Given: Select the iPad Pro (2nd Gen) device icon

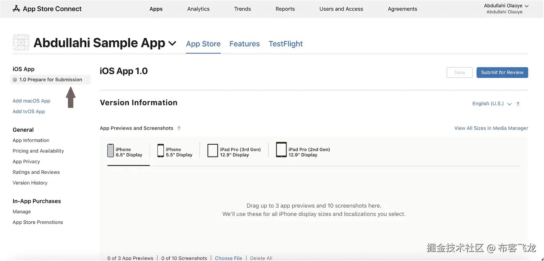Looking at the screenshot, I should [x=281, y=150].
